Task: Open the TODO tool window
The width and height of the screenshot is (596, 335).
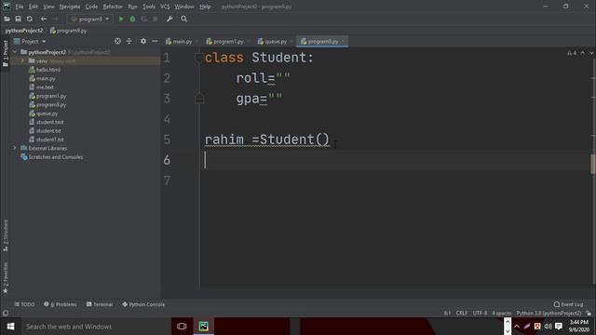Action: [x=24, y=304]
